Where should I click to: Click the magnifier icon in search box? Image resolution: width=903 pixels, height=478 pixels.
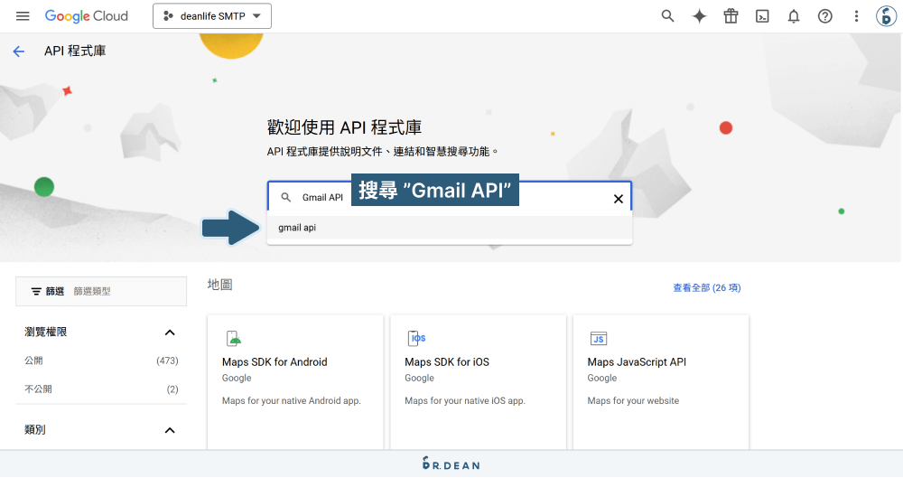point(285,197)
